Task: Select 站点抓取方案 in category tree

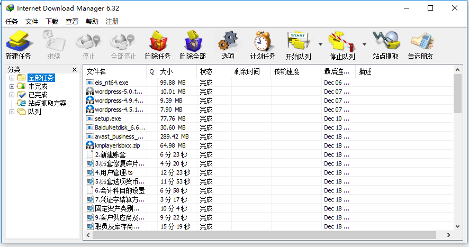Action: coord(47,104)
